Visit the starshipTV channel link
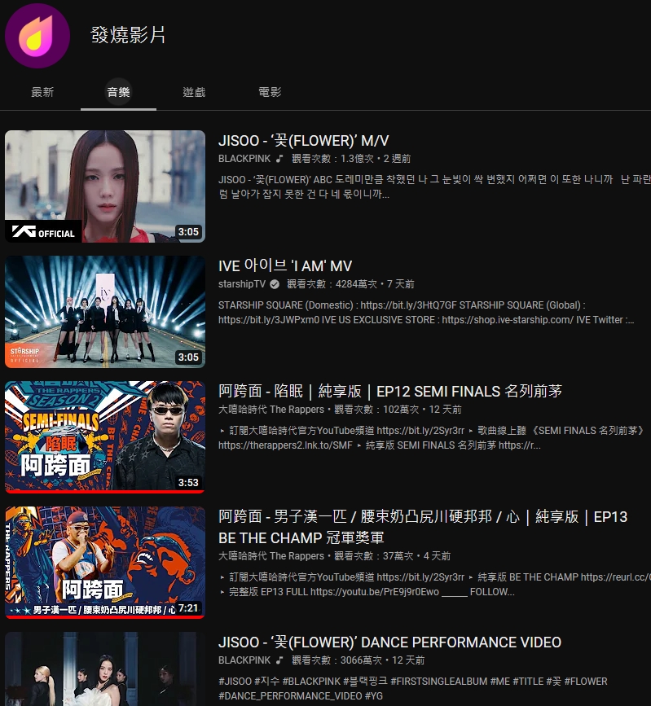651x706 pixels. [x=242, y=284]
